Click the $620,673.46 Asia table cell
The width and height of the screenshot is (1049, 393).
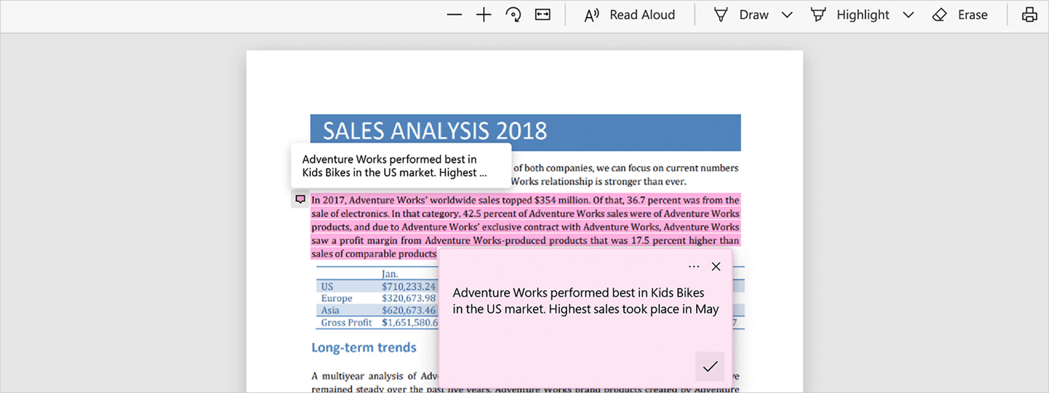pyautogui.click(x=408, y=310)
